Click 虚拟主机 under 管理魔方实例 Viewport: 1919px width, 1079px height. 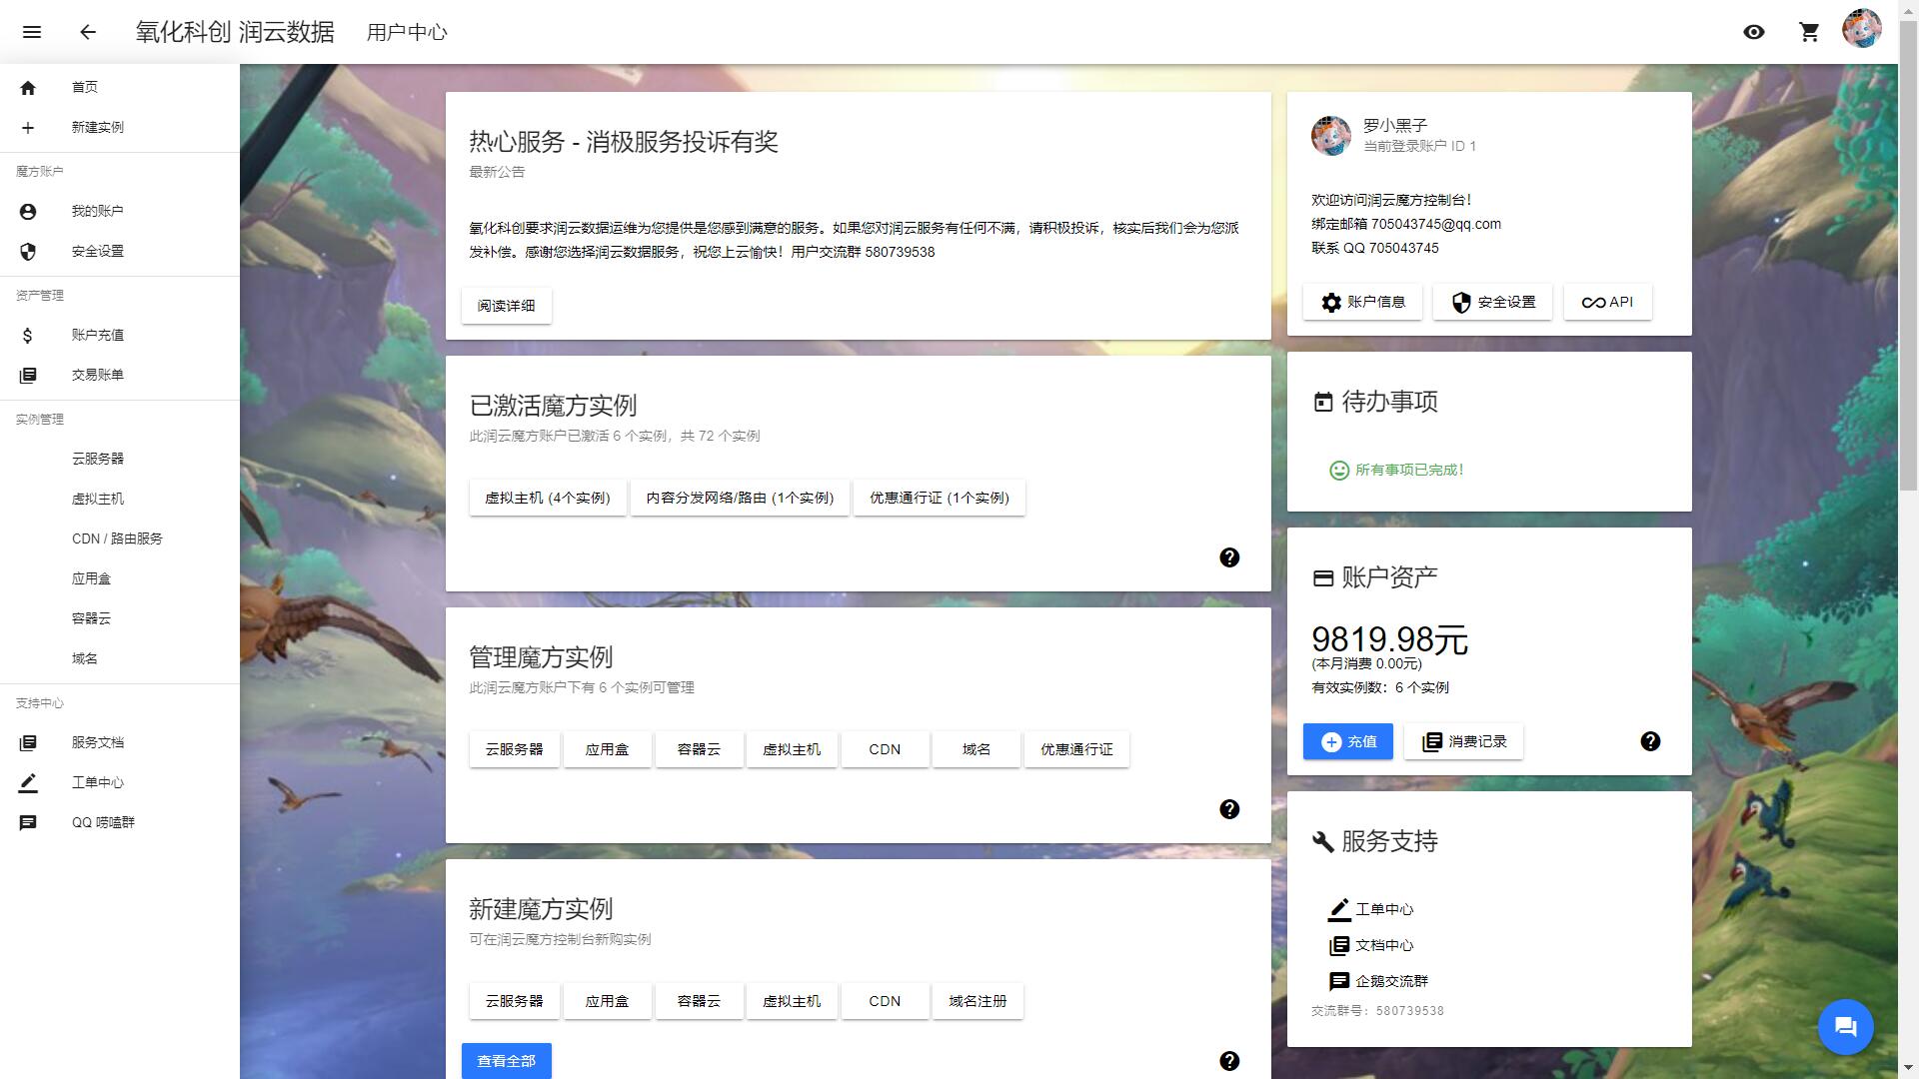pos(792,749)
